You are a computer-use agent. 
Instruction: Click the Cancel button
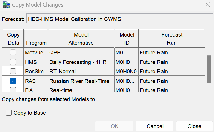[154, 126]
